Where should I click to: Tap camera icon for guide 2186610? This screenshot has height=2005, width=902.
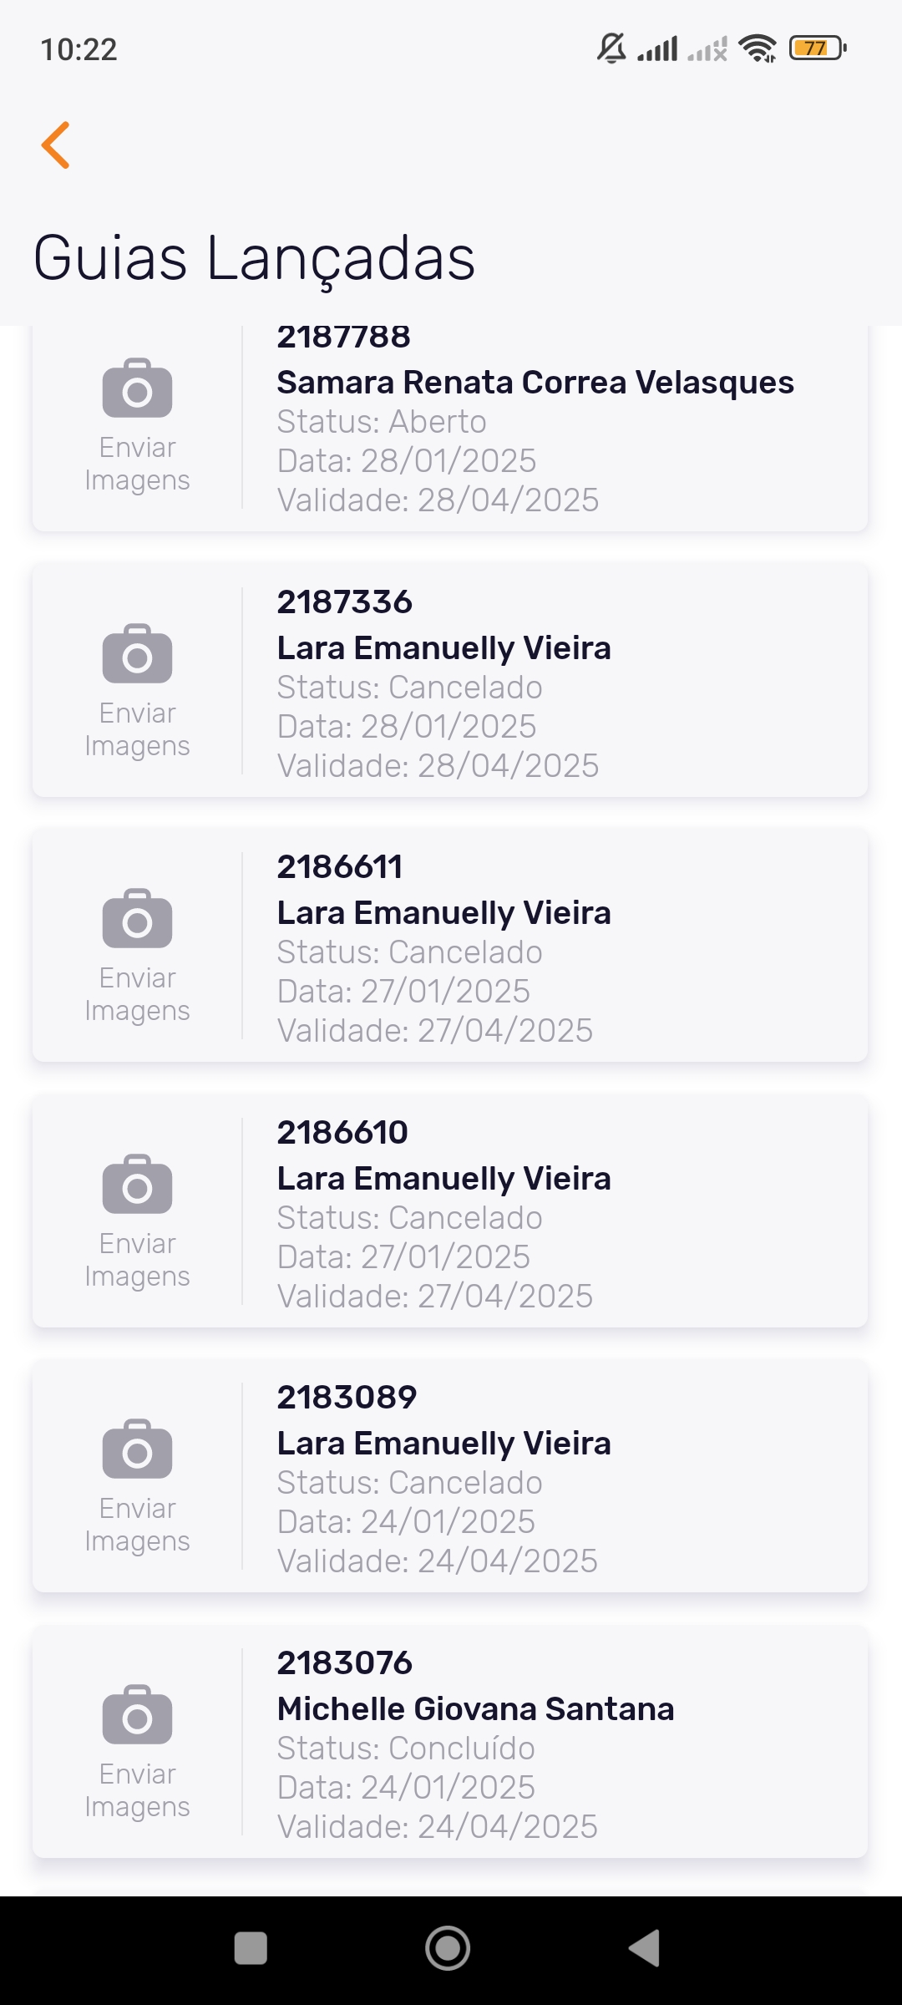coord(138,1185)
